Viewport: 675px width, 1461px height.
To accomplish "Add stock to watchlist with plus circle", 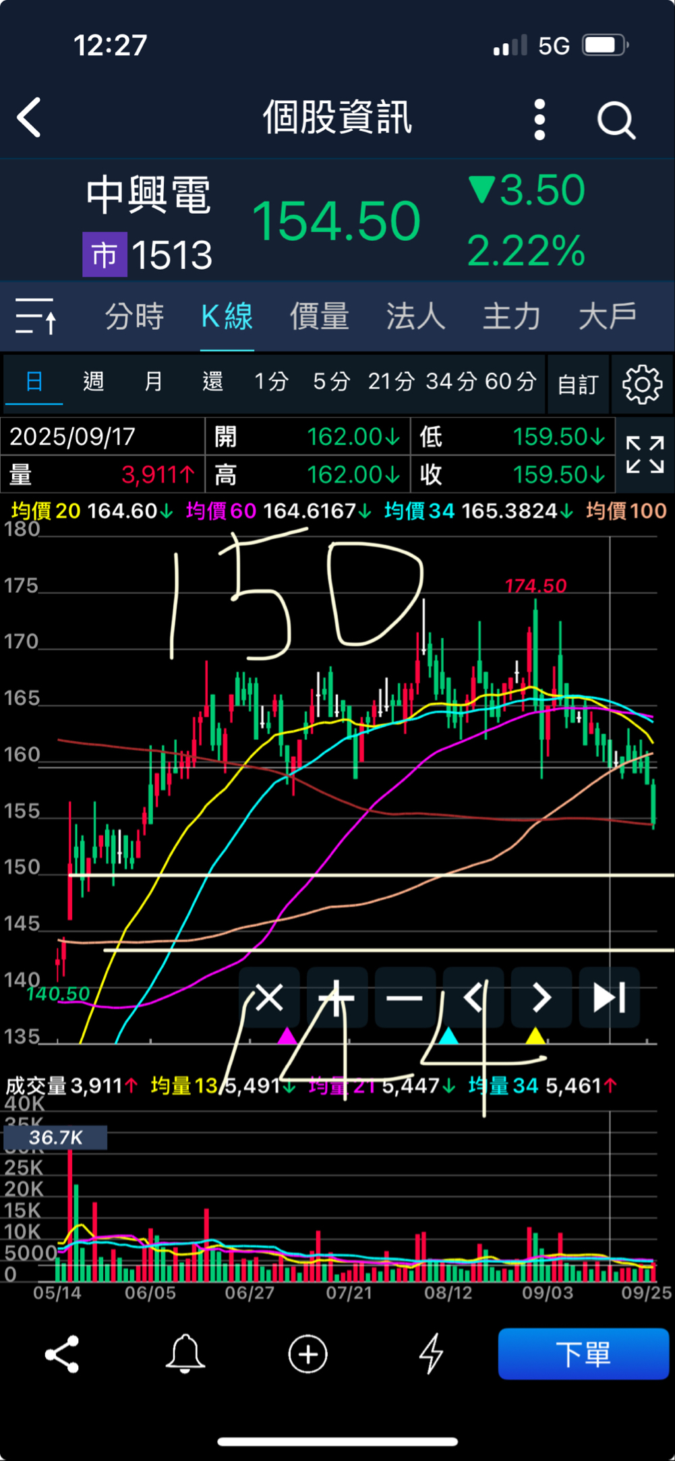I will tap(308, 1354).
